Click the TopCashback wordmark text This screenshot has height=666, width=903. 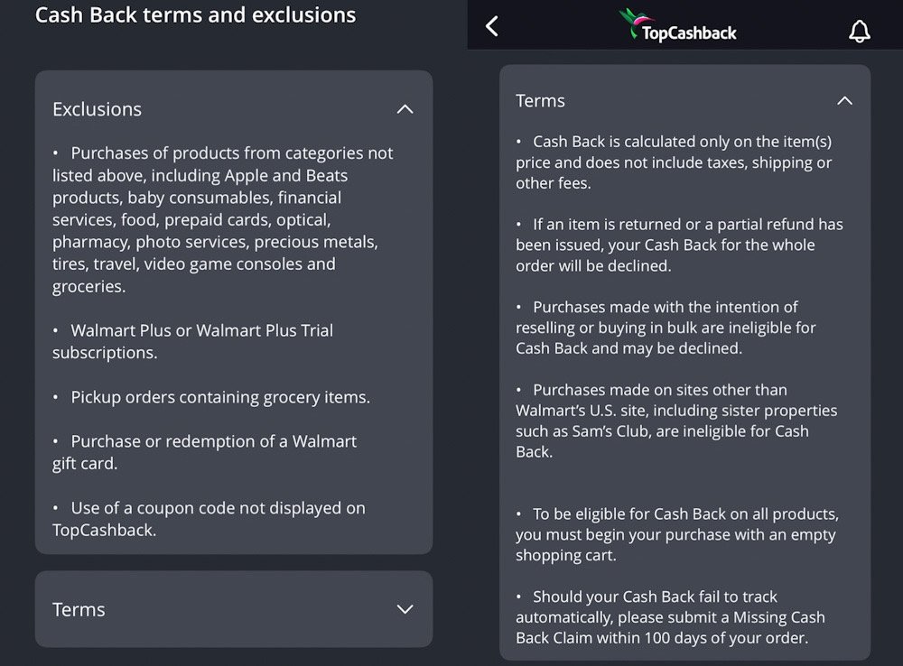[x=689, y=33]
